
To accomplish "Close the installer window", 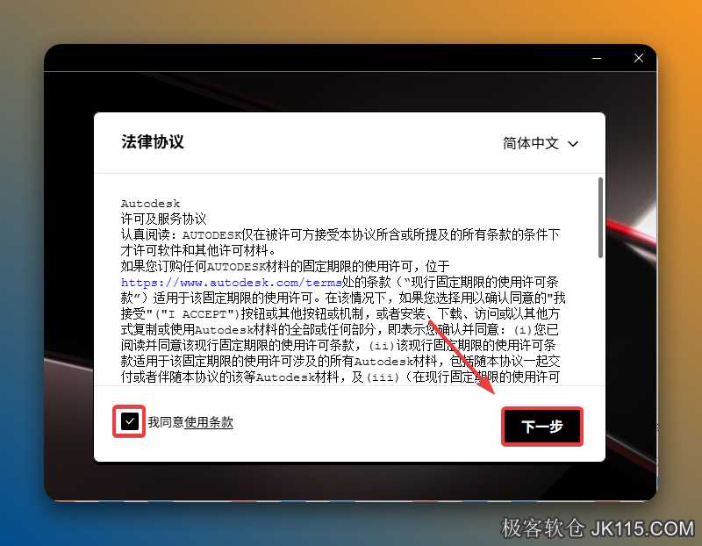I will pyautogui.click(x=639, y=58).
